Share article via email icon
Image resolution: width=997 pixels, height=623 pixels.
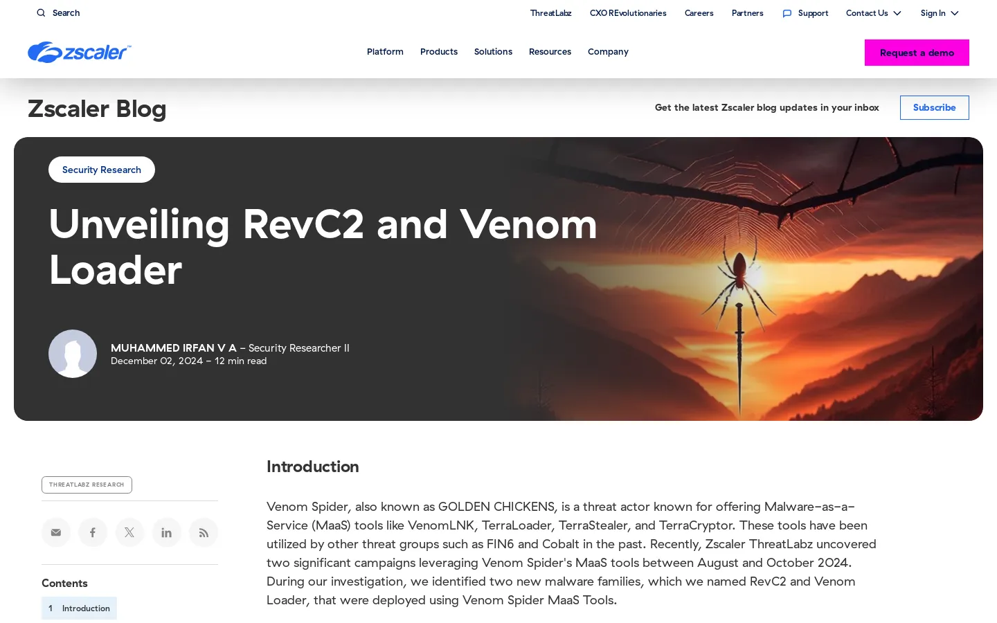[x=56, y=532]
